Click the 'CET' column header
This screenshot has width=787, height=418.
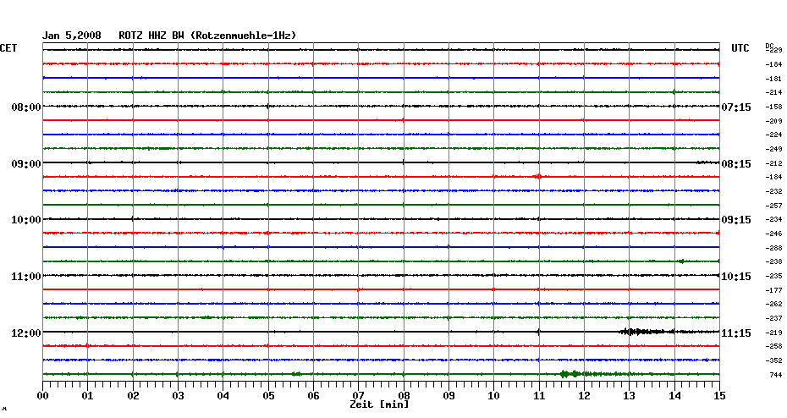(8, 48)
